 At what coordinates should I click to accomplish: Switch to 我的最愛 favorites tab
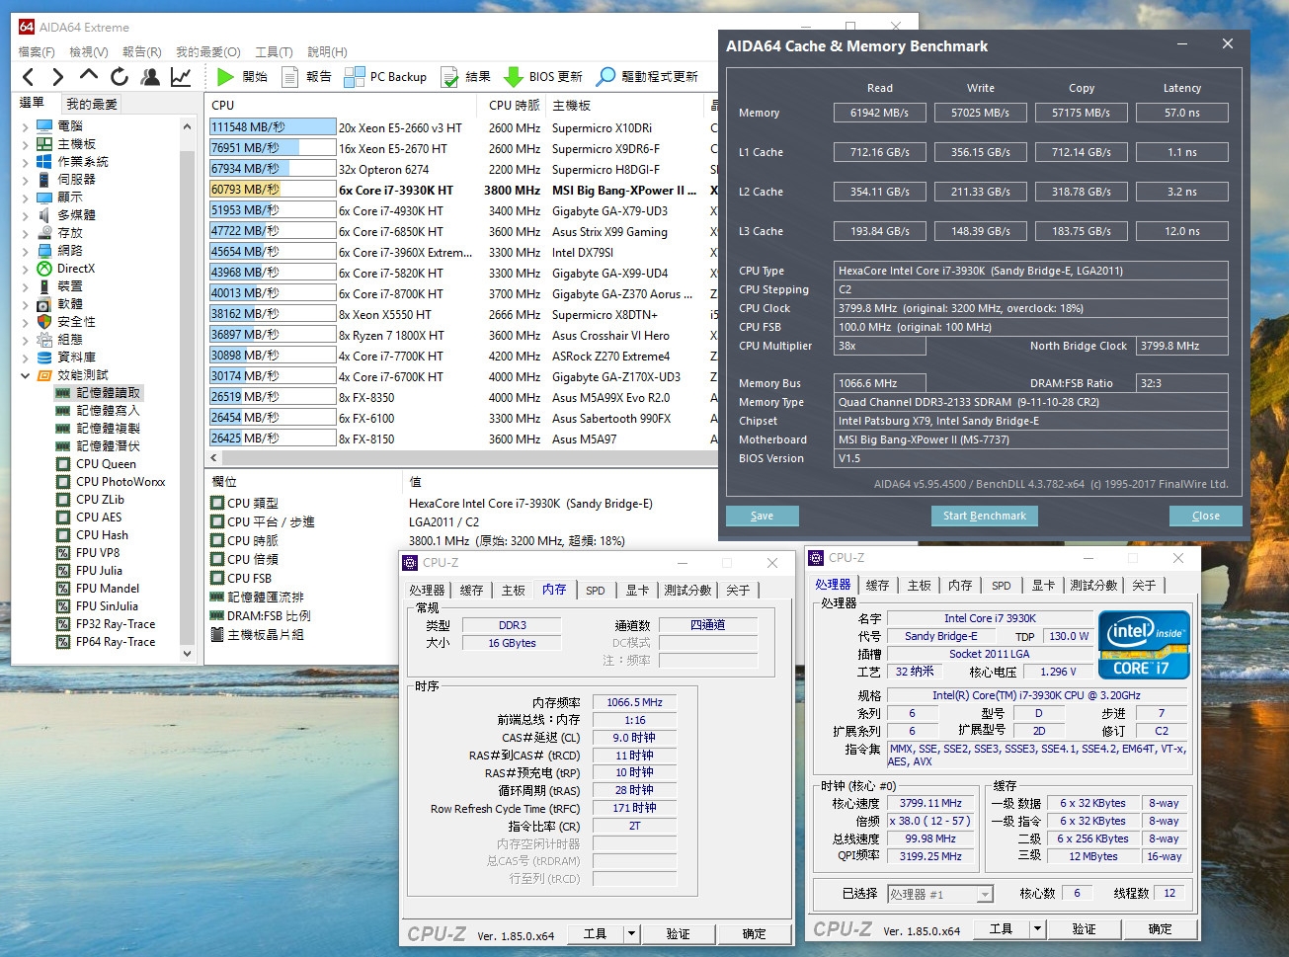pos(92,104)
